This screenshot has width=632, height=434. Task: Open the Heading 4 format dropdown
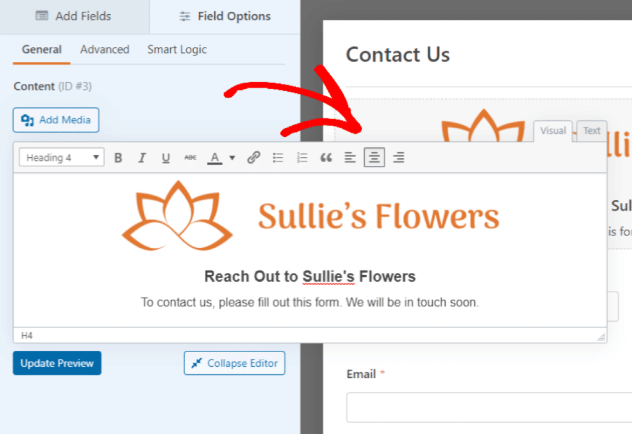(61, 158)
